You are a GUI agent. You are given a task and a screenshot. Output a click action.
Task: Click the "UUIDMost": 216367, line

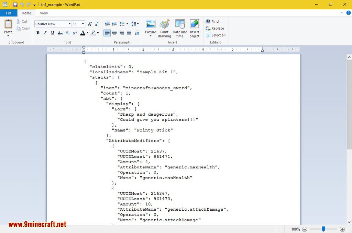point(143,193)
